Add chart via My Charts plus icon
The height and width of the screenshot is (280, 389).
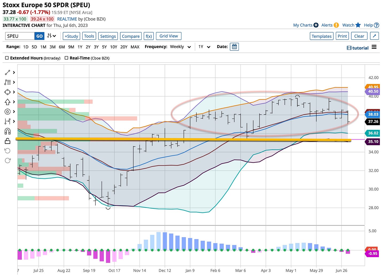pyautogui.click(x=316, y=25)
